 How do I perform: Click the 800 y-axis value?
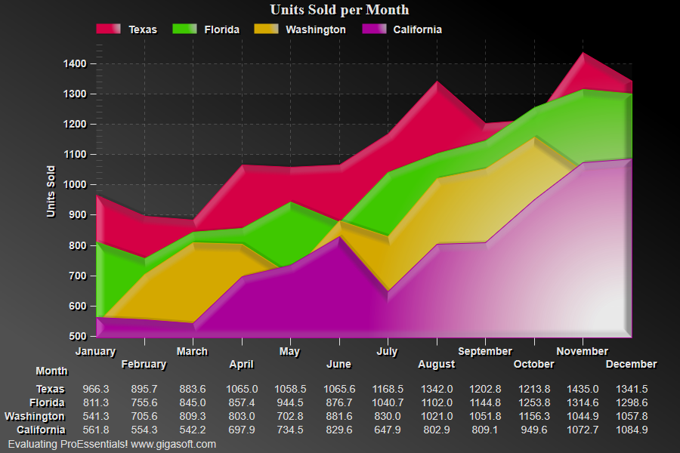point(78,246)
